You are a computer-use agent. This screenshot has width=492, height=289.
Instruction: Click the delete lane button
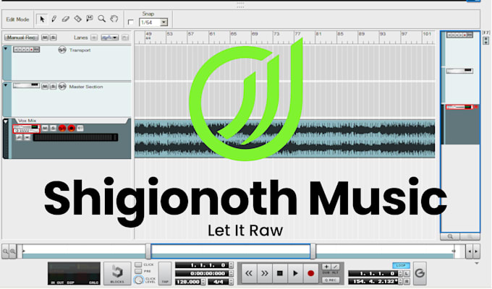(x=125, y=38)
